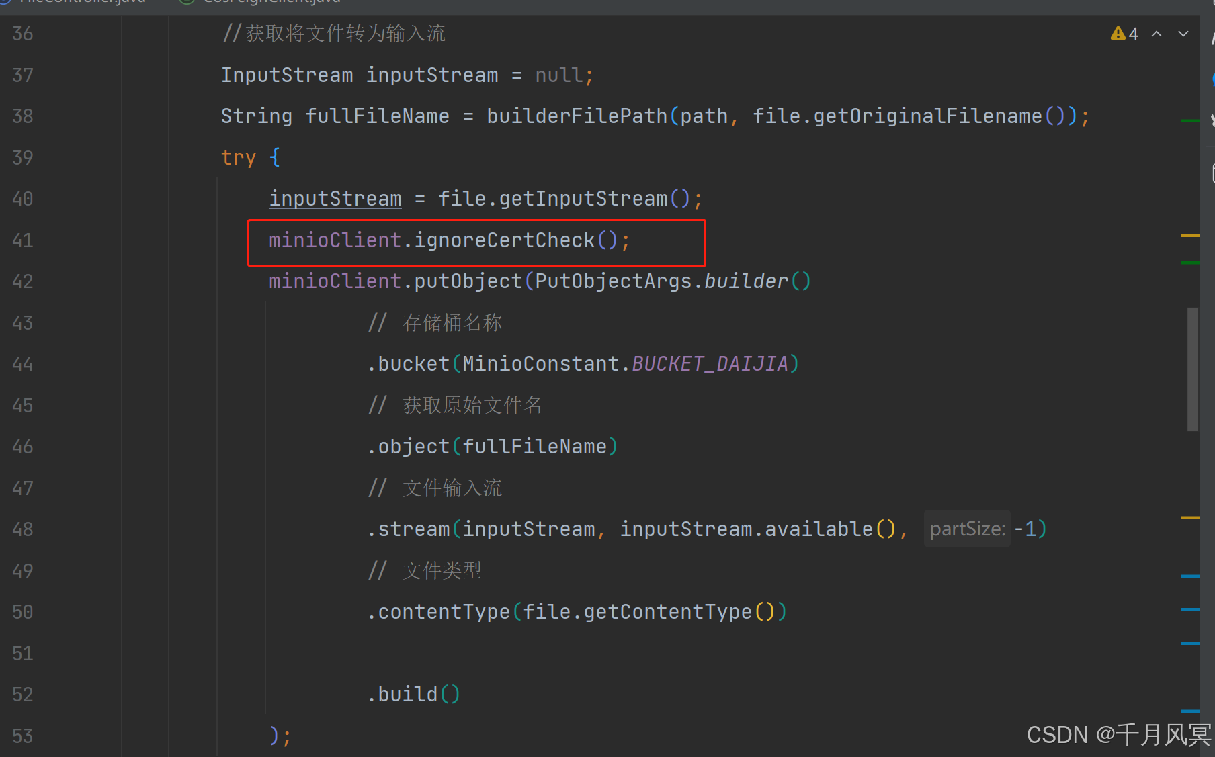Click the editor vertical scrollbar thumb
Viewport: 1215px width, 757px height.
[1193, 369]
